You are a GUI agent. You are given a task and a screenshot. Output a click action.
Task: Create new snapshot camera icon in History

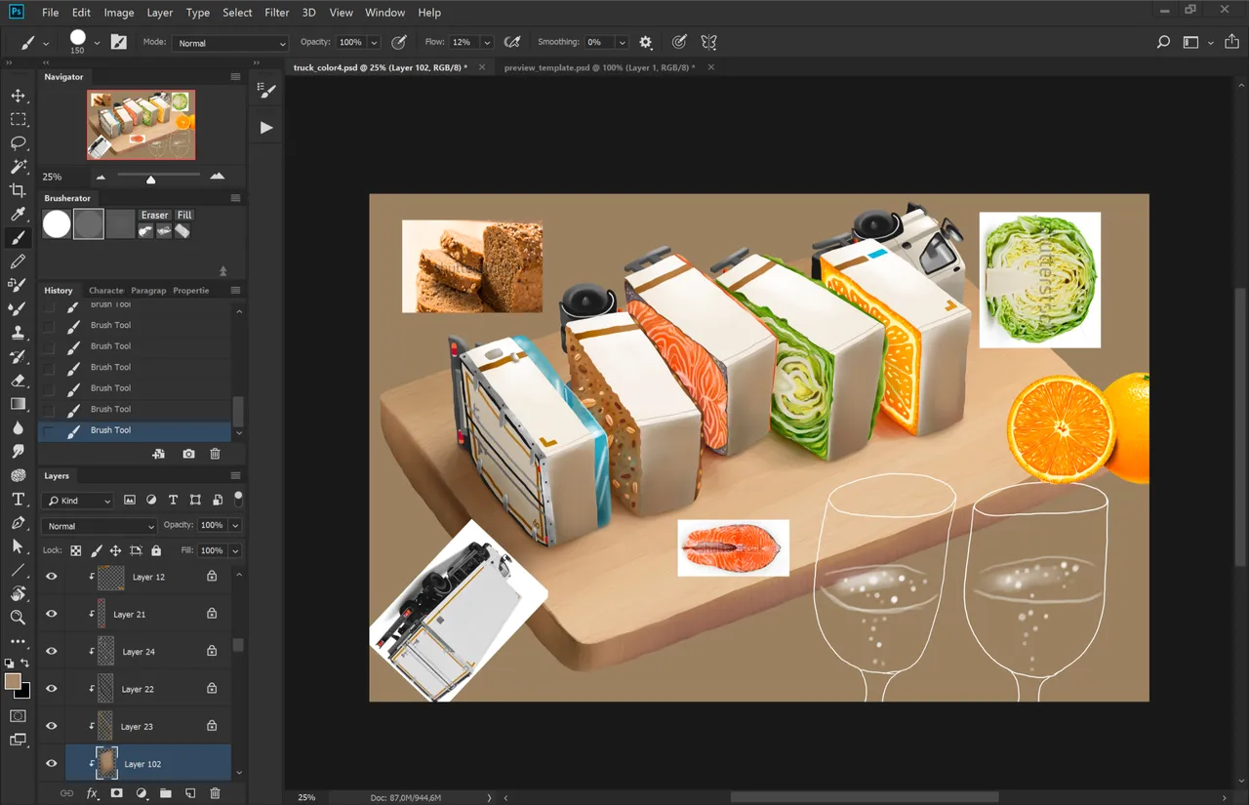tap(188, 454)
